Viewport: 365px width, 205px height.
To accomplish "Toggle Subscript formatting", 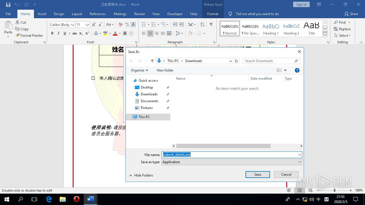I will coord(81,33).
